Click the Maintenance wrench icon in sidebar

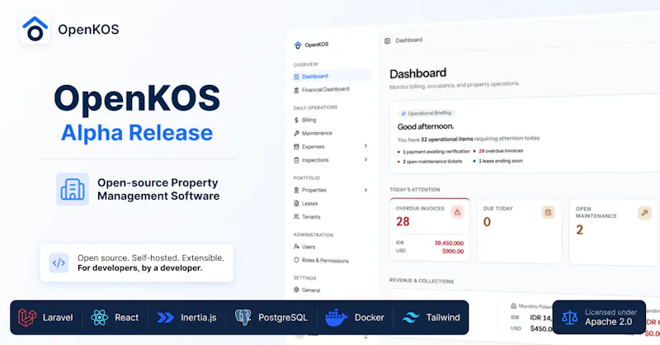(296, 133)
